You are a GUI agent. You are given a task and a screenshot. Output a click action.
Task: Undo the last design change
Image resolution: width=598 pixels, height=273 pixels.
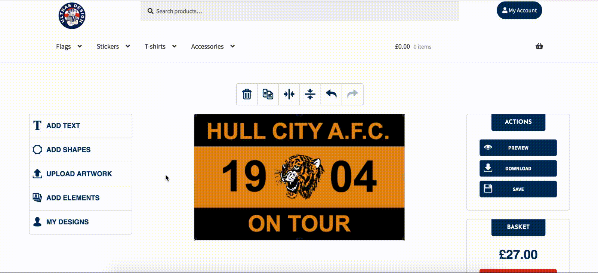pos(331,94)
